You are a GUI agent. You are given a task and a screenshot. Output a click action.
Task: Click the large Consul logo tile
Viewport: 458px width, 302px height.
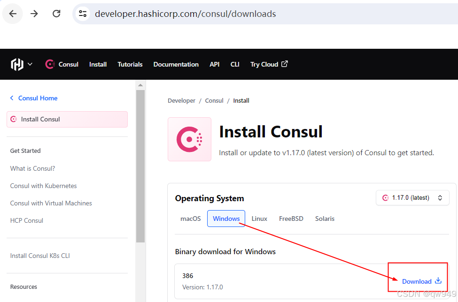tap(190, 139)
